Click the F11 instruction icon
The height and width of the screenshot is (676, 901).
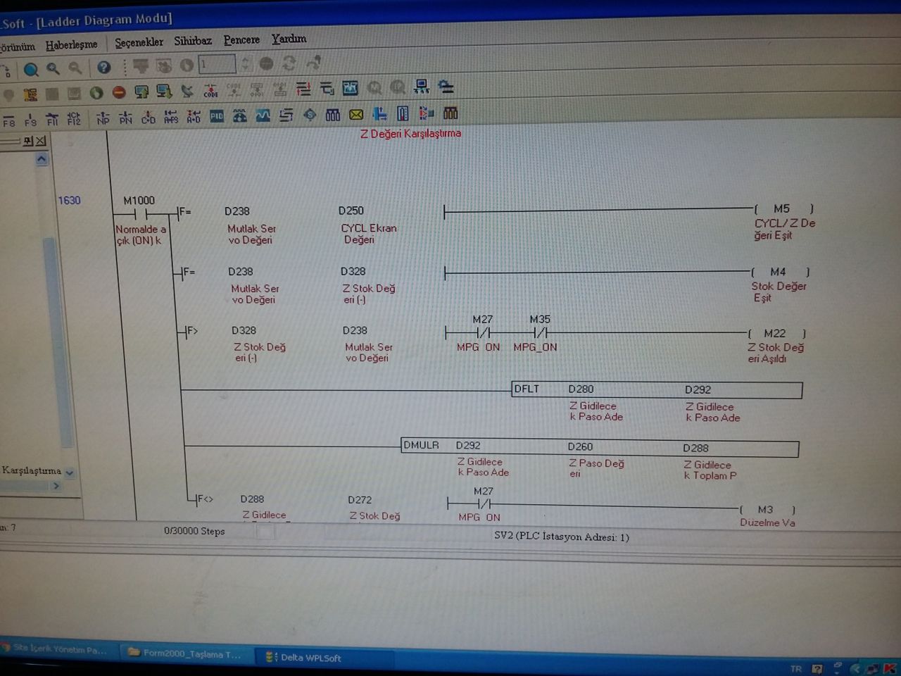point(52,118)
